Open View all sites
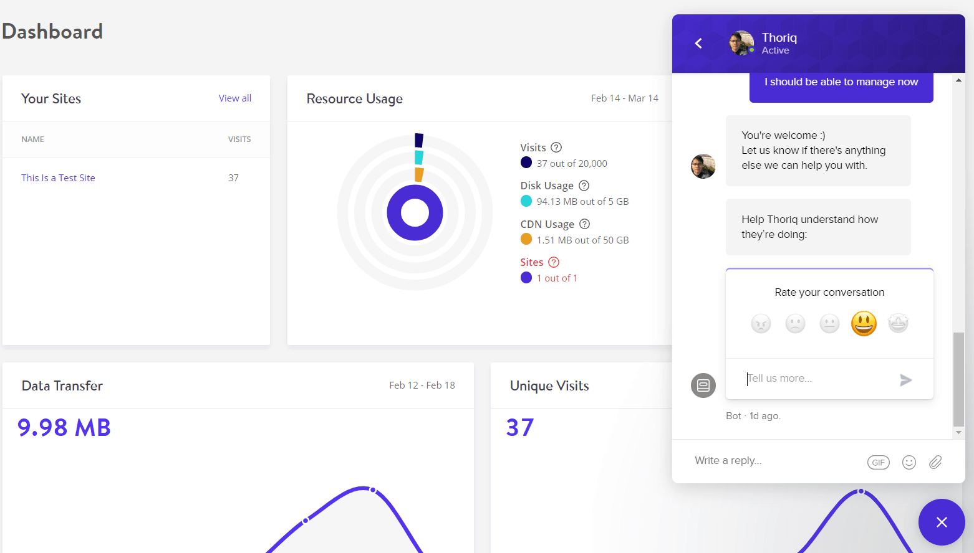Viewport: 974px width, 553px height. coord(234,98)
